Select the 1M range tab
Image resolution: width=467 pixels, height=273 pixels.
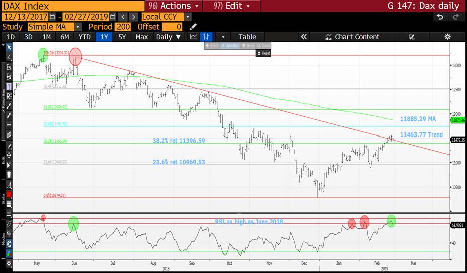pyautogui.click(x=46, y=37)
